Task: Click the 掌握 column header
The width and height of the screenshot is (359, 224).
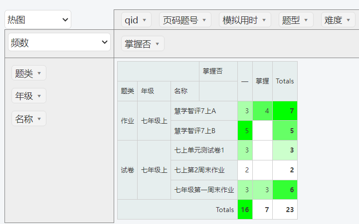Action: click(x=262, y=81)
